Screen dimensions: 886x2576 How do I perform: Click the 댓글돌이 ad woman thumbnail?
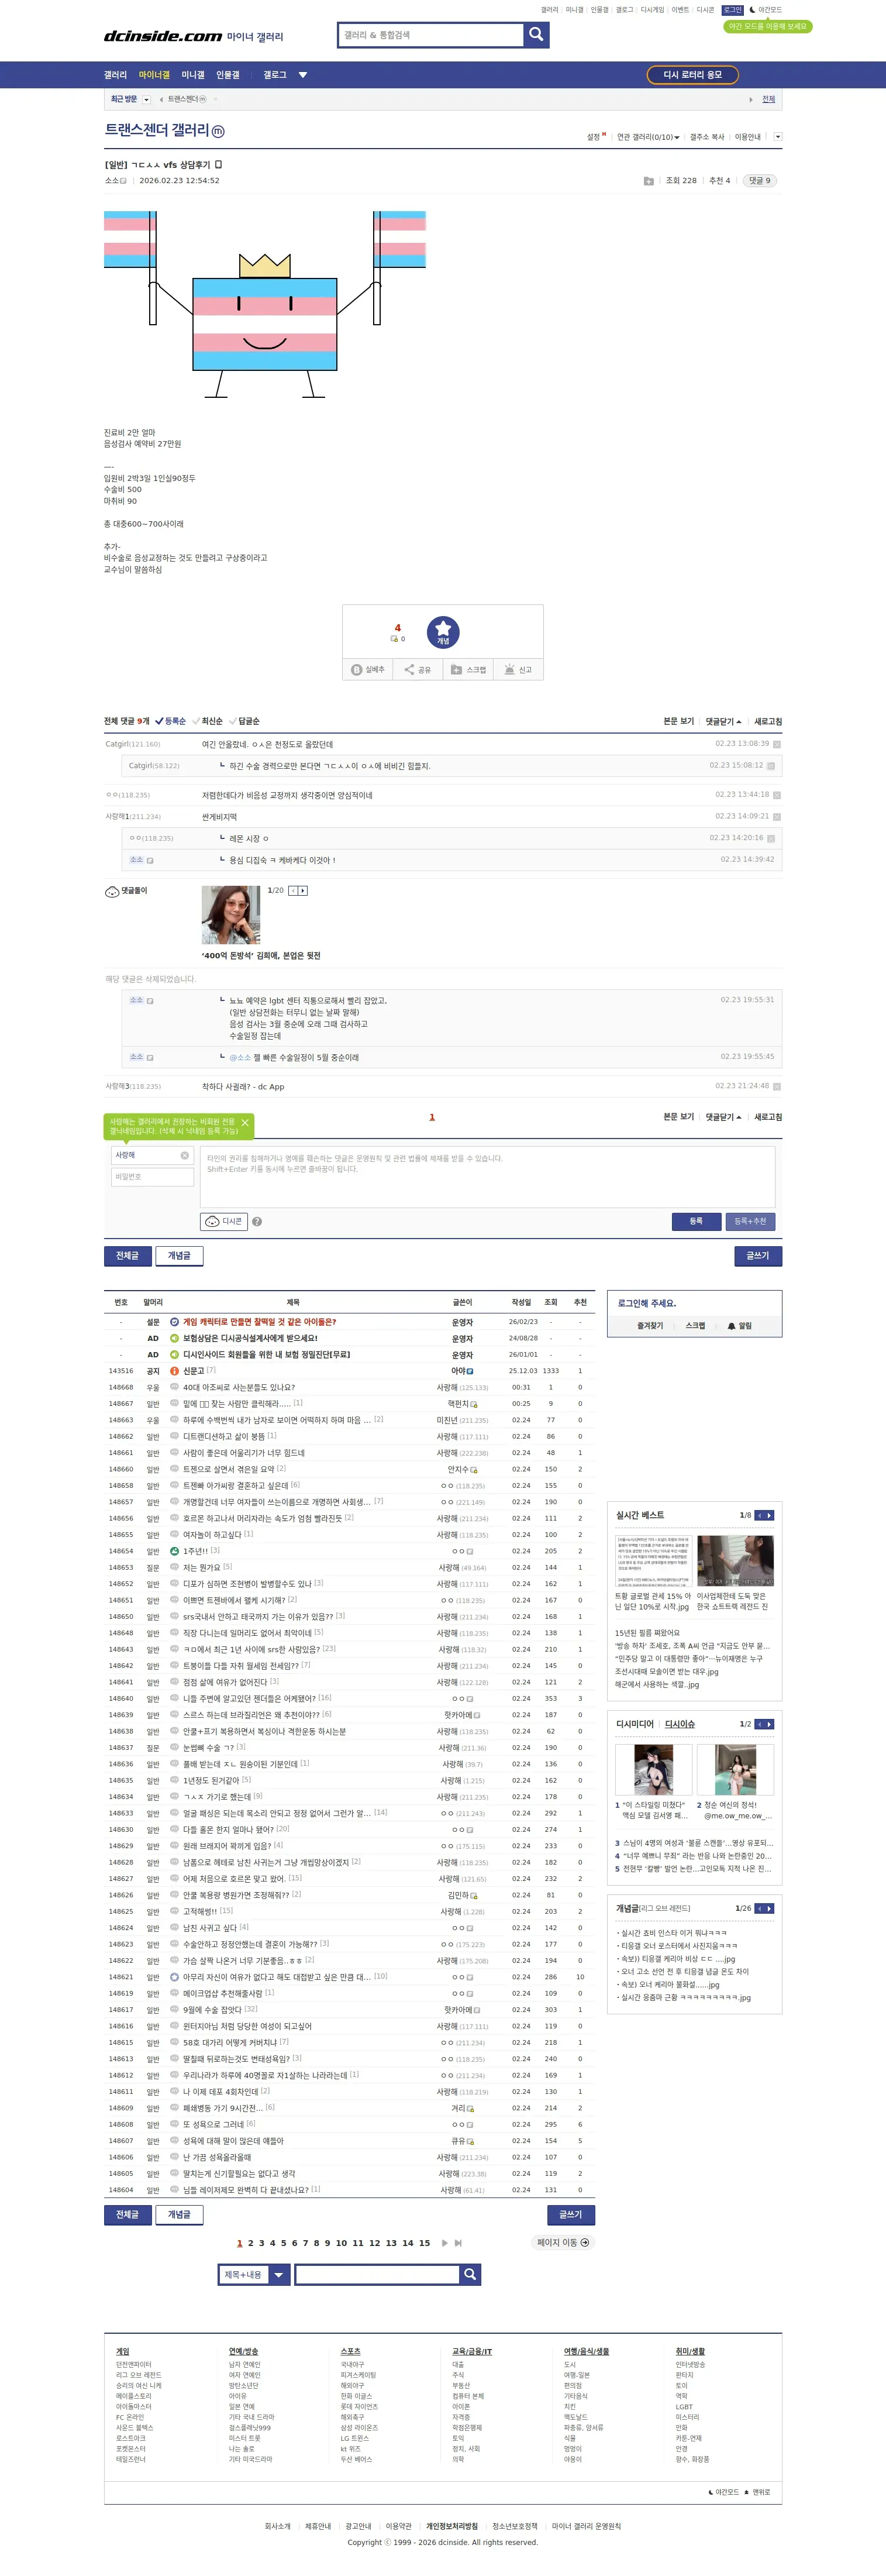pos(231,914)
